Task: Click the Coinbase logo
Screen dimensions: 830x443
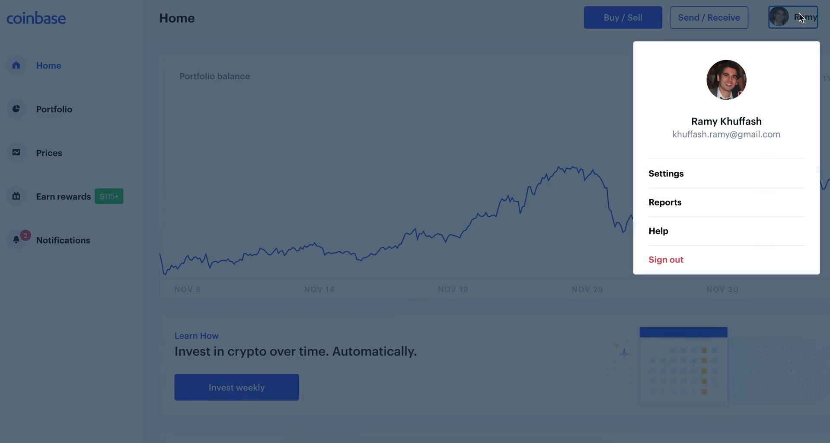Action: pyautogui.click(x=36, y=18)
